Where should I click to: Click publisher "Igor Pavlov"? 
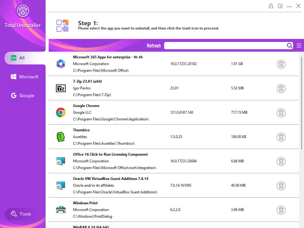click(82, 88)
